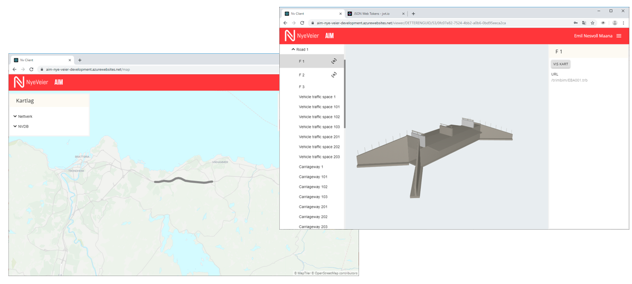Select Carriageway 101 in the tree
This screenshot has height=284, width=632.
tap(313, 177)
